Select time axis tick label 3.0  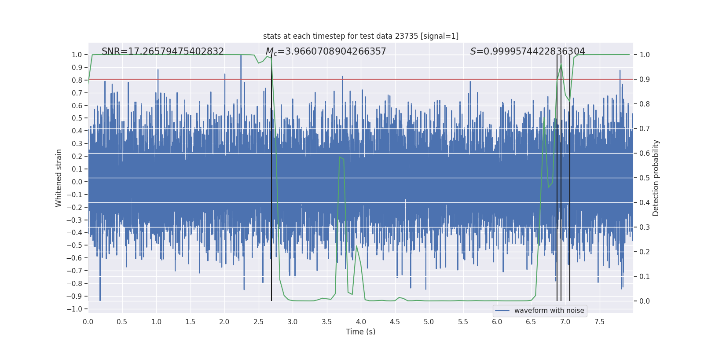[x=293, y=322]
